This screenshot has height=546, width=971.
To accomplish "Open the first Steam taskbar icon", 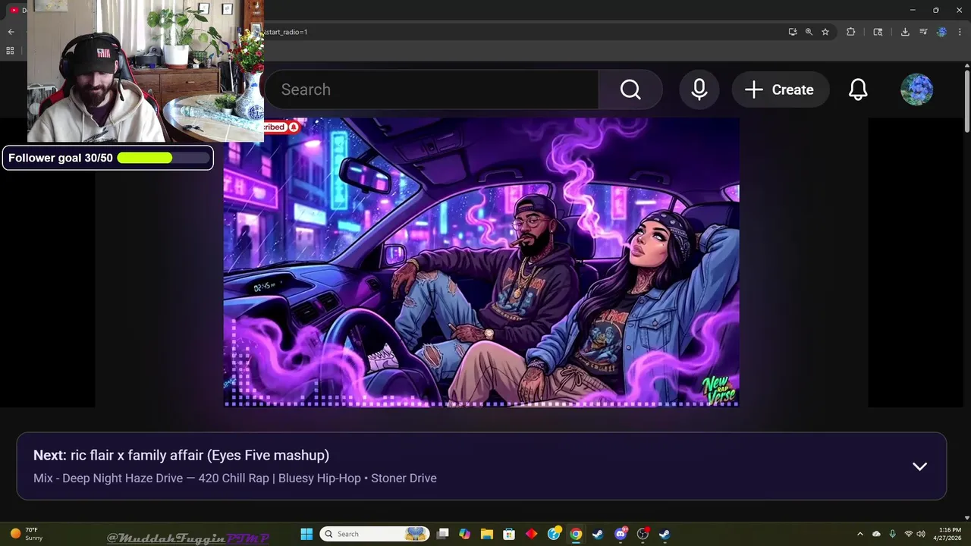I will (x=598, y=534).
